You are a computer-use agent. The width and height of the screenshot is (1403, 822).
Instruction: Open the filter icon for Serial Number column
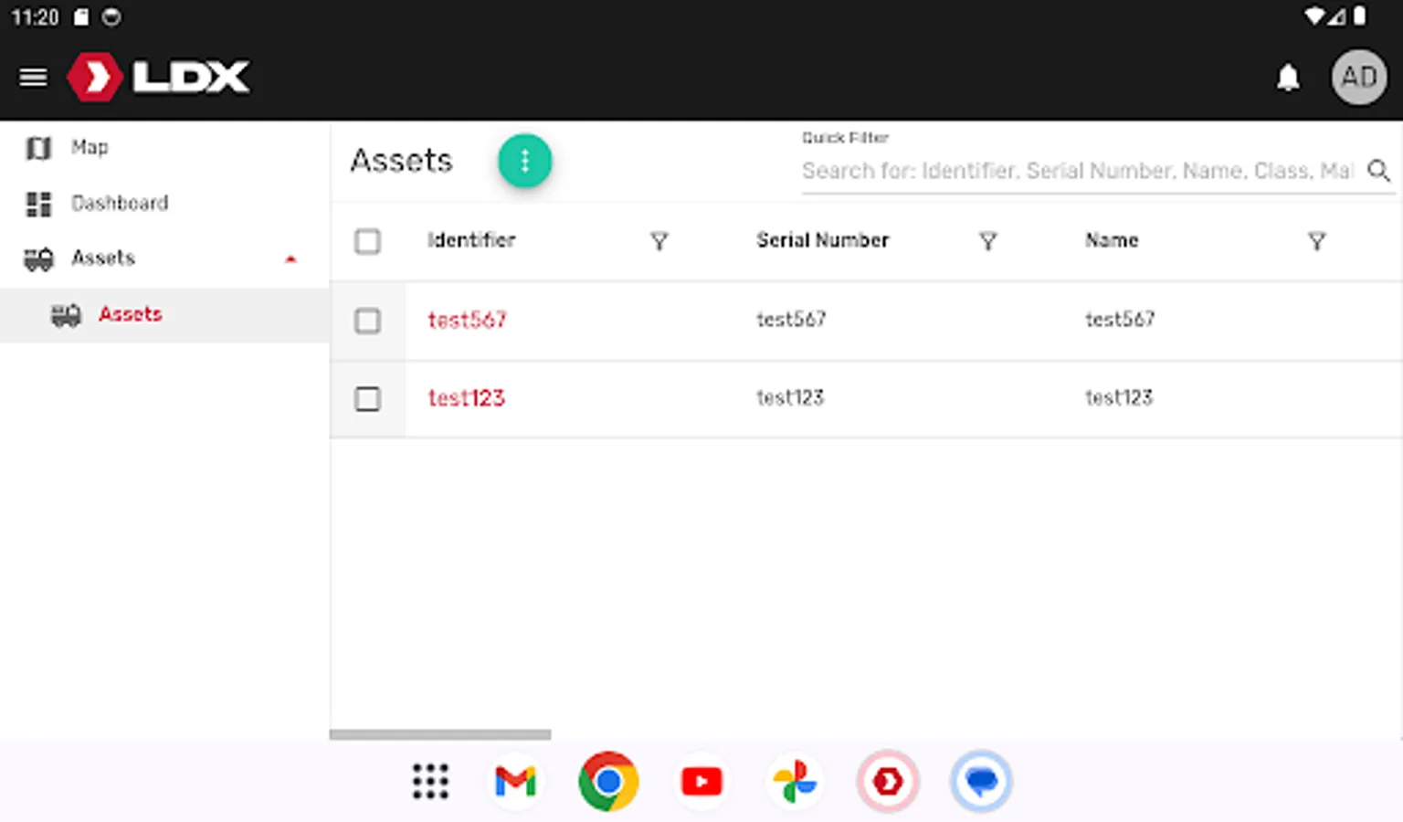[988, 241]
